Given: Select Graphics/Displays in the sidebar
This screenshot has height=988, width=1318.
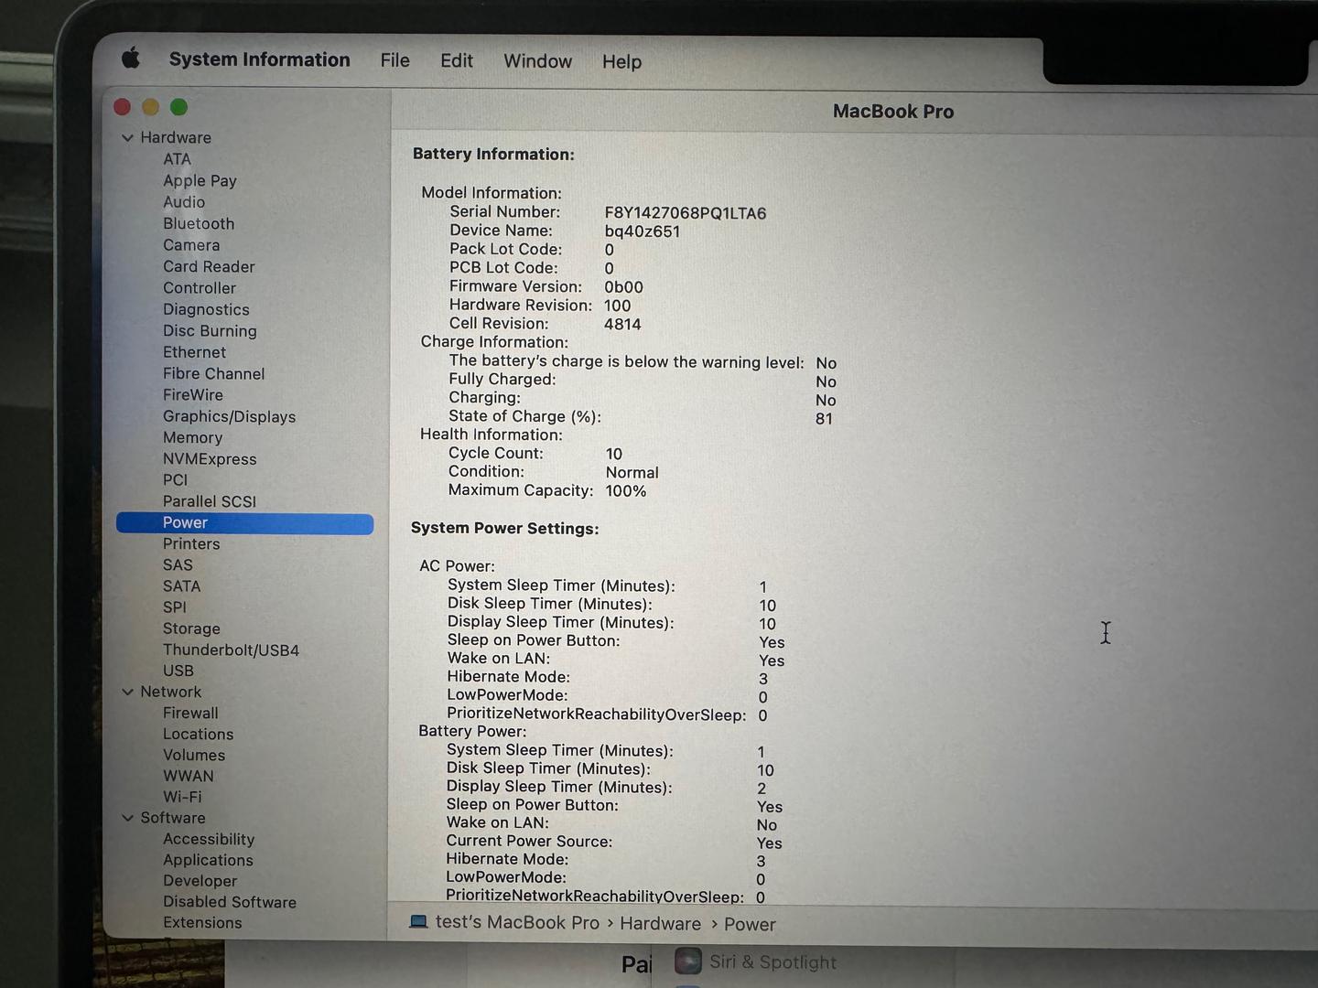Looking at the screenshot, I should click(229, 416).
